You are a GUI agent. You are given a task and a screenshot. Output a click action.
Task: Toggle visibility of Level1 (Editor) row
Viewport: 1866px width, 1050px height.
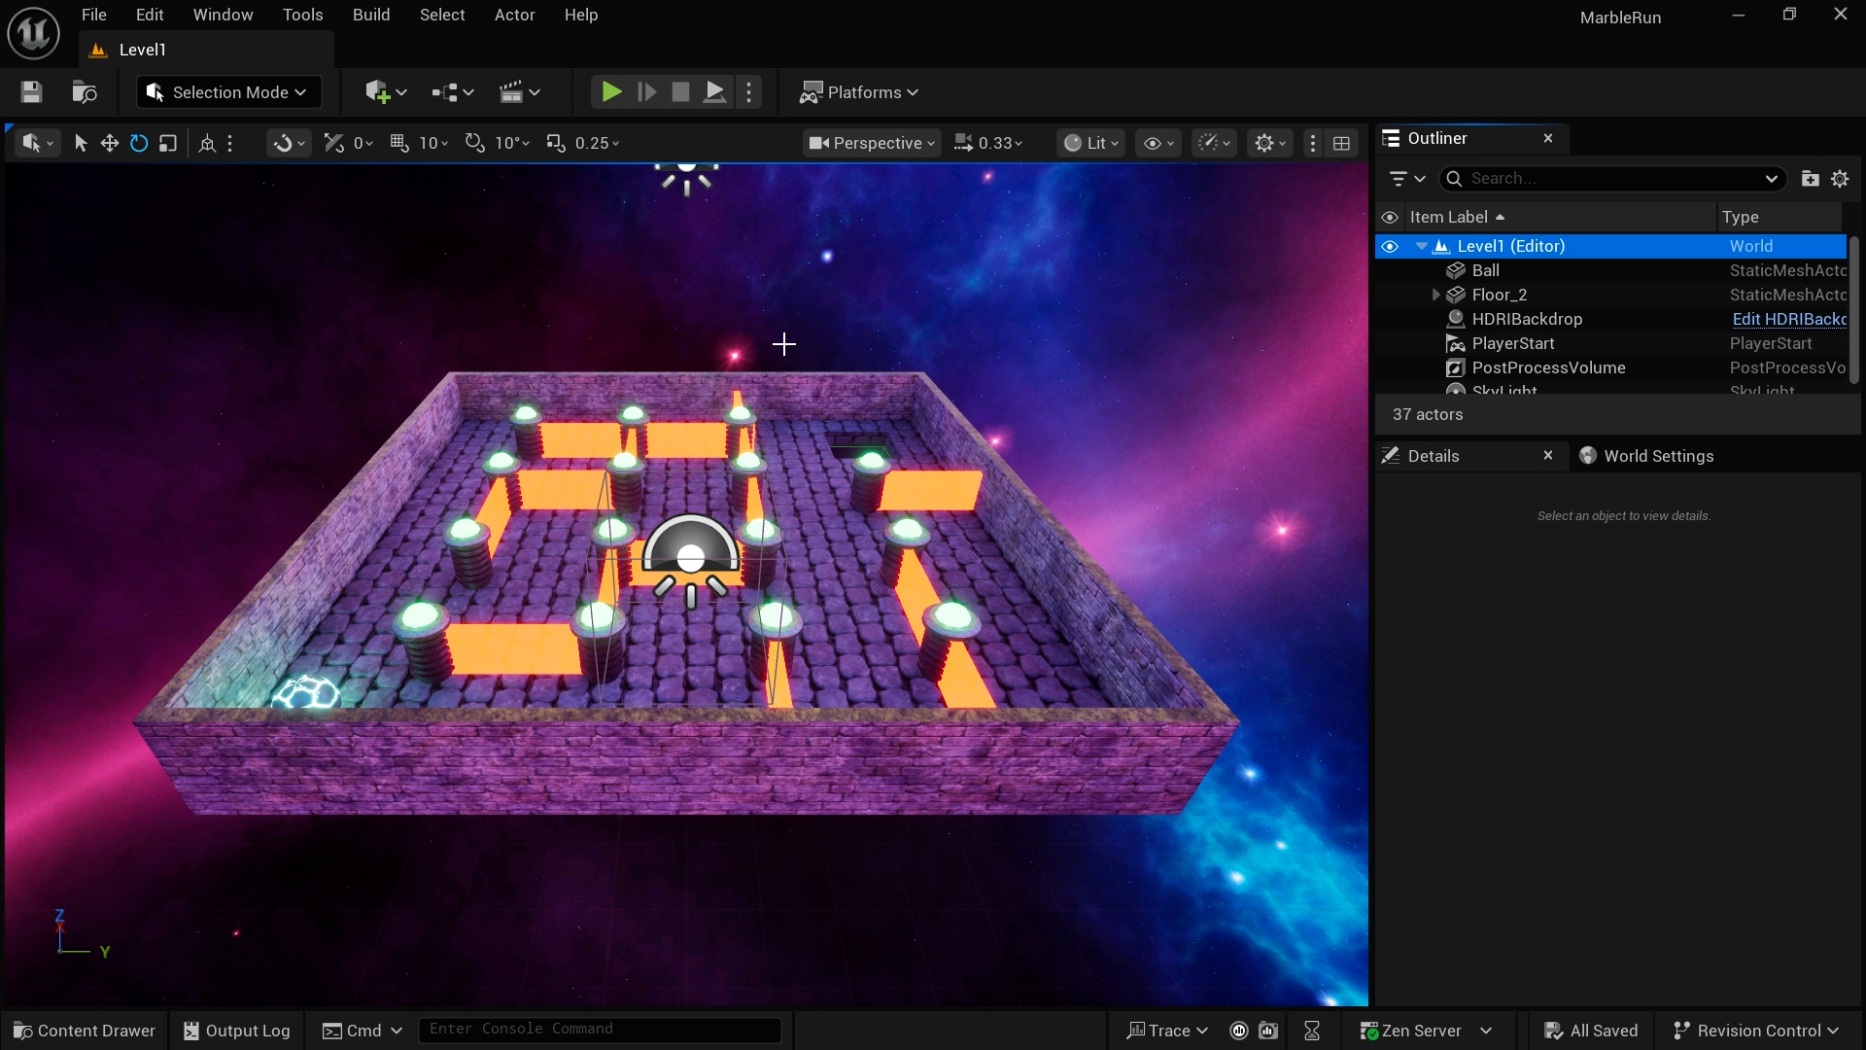(x=1390, y=246)
